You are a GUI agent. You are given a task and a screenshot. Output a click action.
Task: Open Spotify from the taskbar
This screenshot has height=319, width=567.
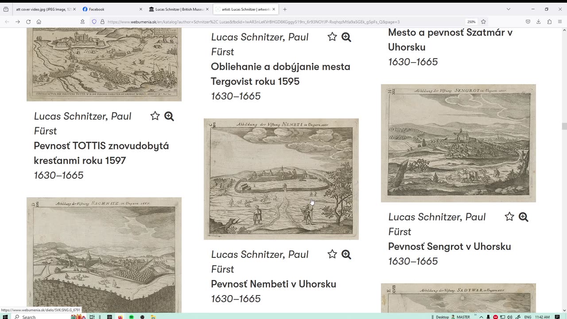[131, 317]
